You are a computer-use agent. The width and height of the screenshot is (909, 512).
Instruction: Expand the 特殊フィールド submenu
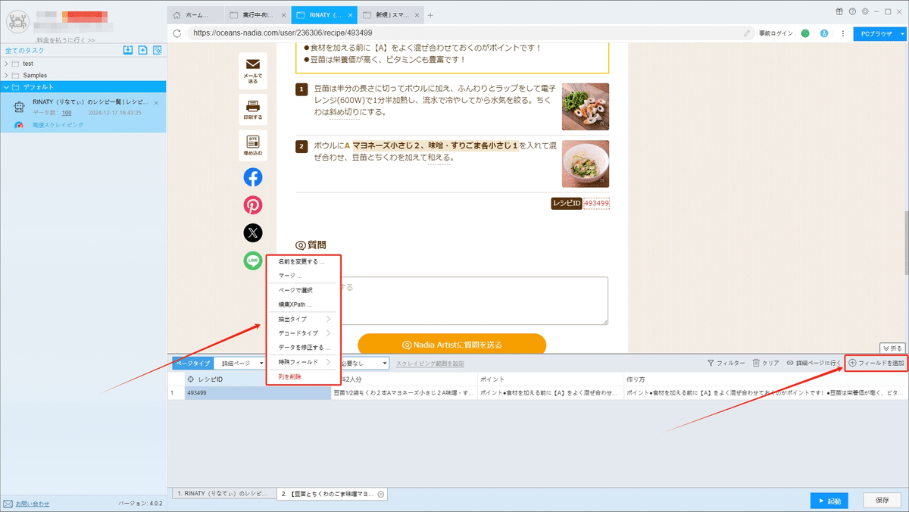click(305, 362)
